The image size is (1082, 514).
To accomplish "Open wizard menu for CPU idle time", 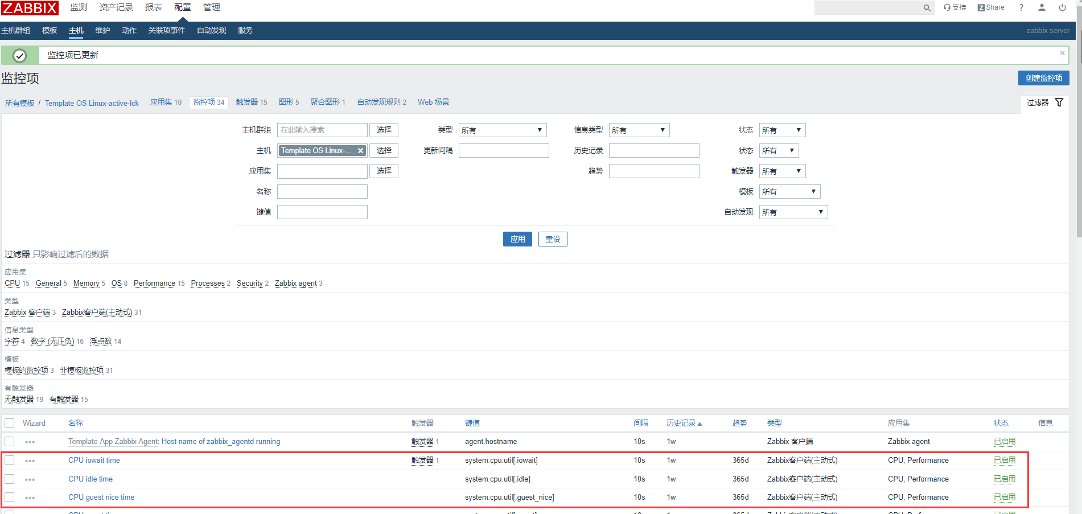I will coord(30,479).
